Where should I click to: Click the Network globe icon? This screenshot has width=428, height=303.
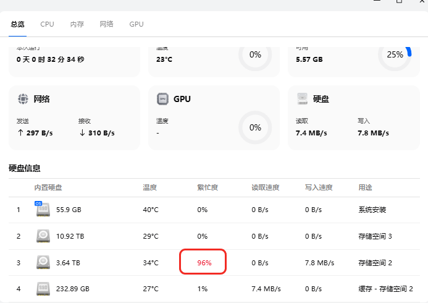[x=23, y=99]
